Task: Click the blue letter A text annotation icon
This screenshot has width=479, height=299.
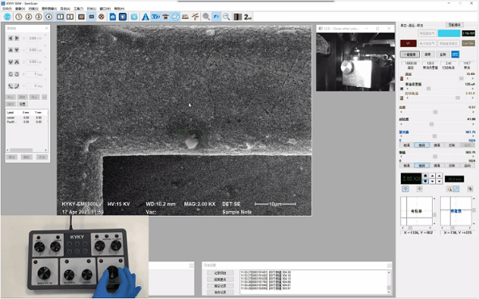Action: pos(145,17)
